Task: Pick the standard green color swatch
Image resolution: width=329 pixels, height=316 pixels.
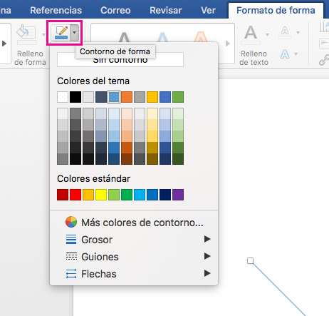Action: click(x=127, y=195)
